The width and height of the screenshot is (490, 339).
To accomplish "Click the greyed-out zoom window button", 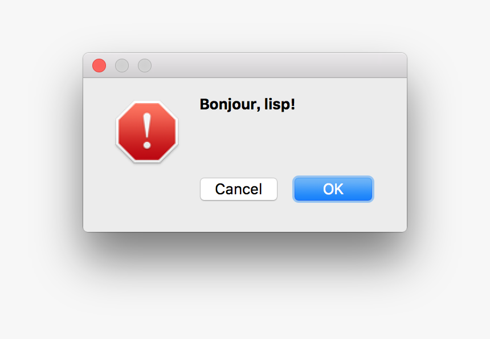I will pyautogui.click(x=145, y=66).
